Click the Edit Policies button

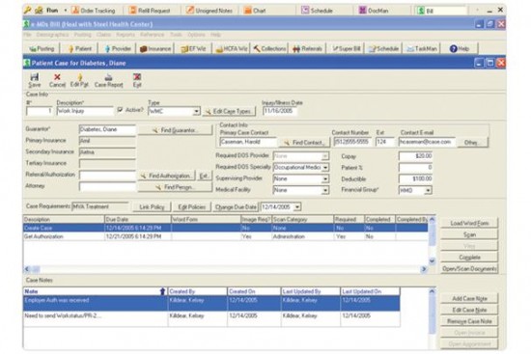pos(192,207)
